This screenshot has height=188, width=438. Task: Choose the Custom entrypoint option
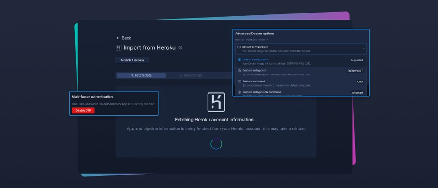pos(301,72)
